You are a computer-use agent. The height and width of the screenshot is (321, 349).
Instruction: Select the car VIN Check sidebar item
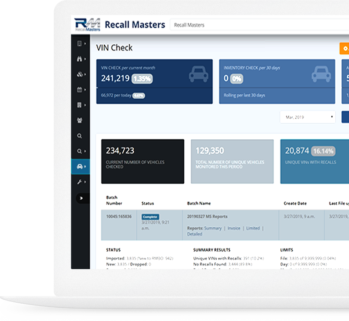coord(80,167)
